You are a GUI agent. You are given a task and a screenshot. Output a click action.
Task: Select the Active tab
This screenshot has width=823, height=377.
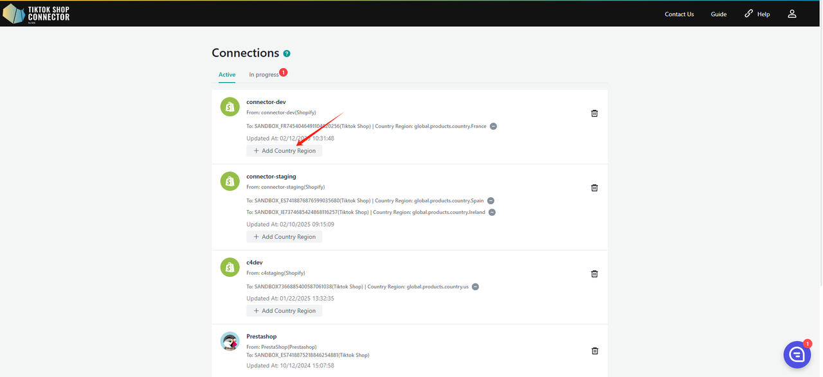pyautogui.click(x=227, y=75)
